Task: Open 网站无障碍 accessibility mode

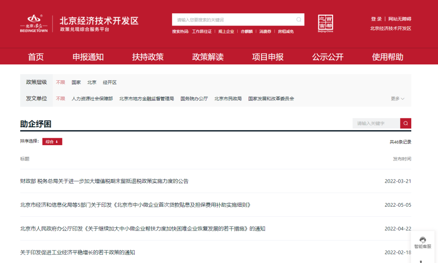Action: (399, 19)
